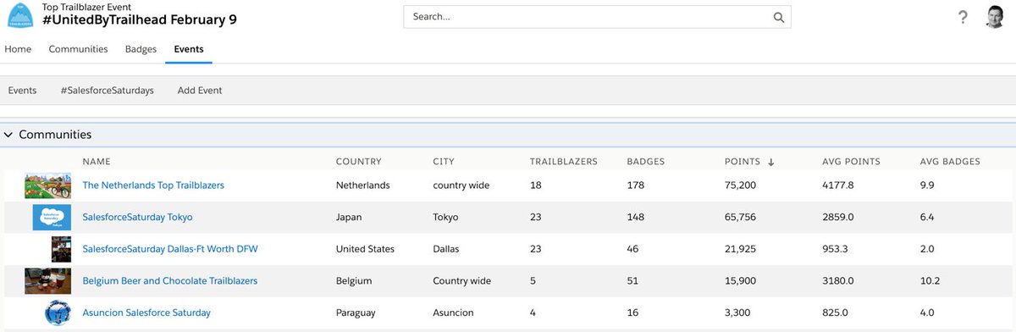1016x332 pixels.
Task: Click the Dallas-Ft Worth community thumbnail
Action: [61, 249]
